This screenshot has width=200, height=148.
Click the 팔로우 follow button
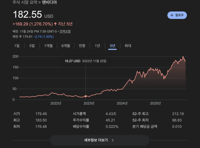(177, 15)
